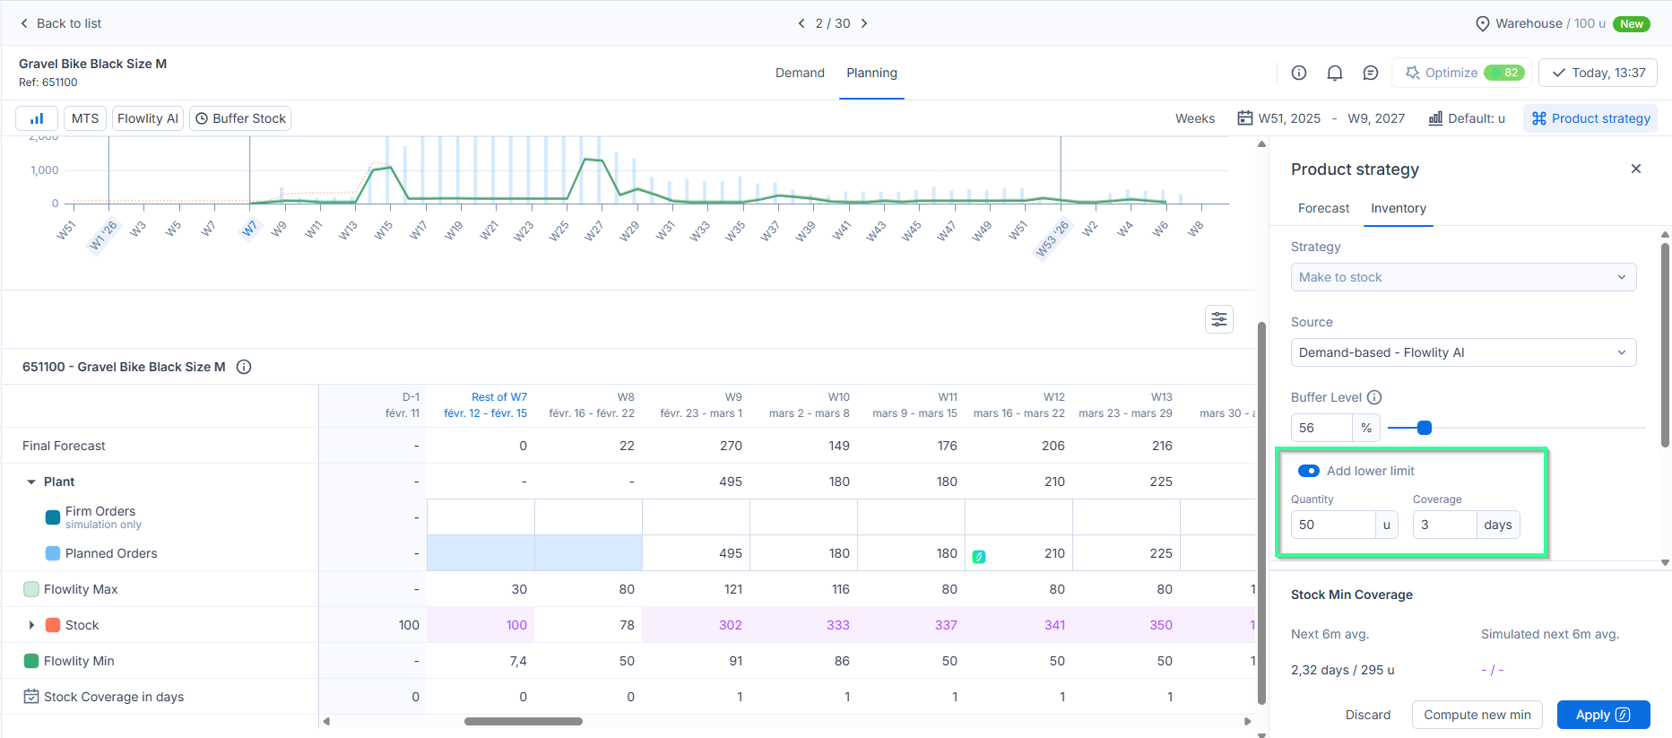The width and height of the screenshot is (1672, 738).
Task: Toggle the Buffer Stock chart filter
Action: (x=240, y=118)
